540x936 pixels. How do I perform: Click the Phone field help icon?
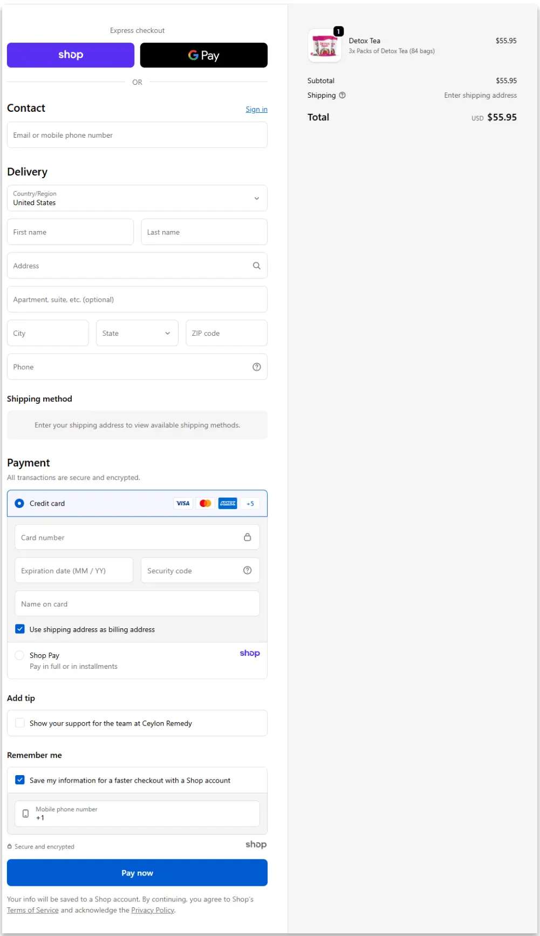click(x=256, y=367)
